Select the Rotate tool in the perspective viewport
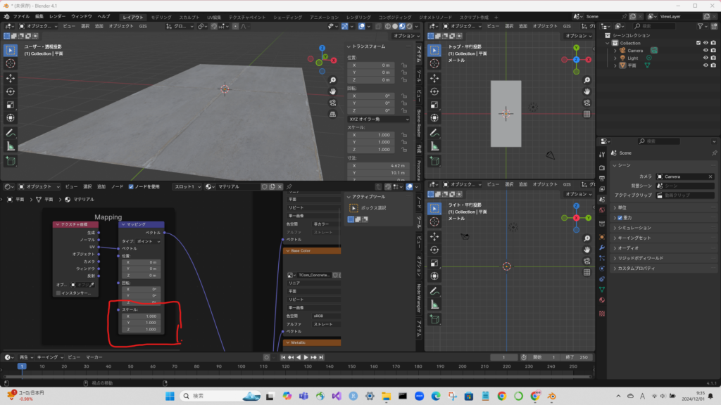721x405 pixels. 11,91
